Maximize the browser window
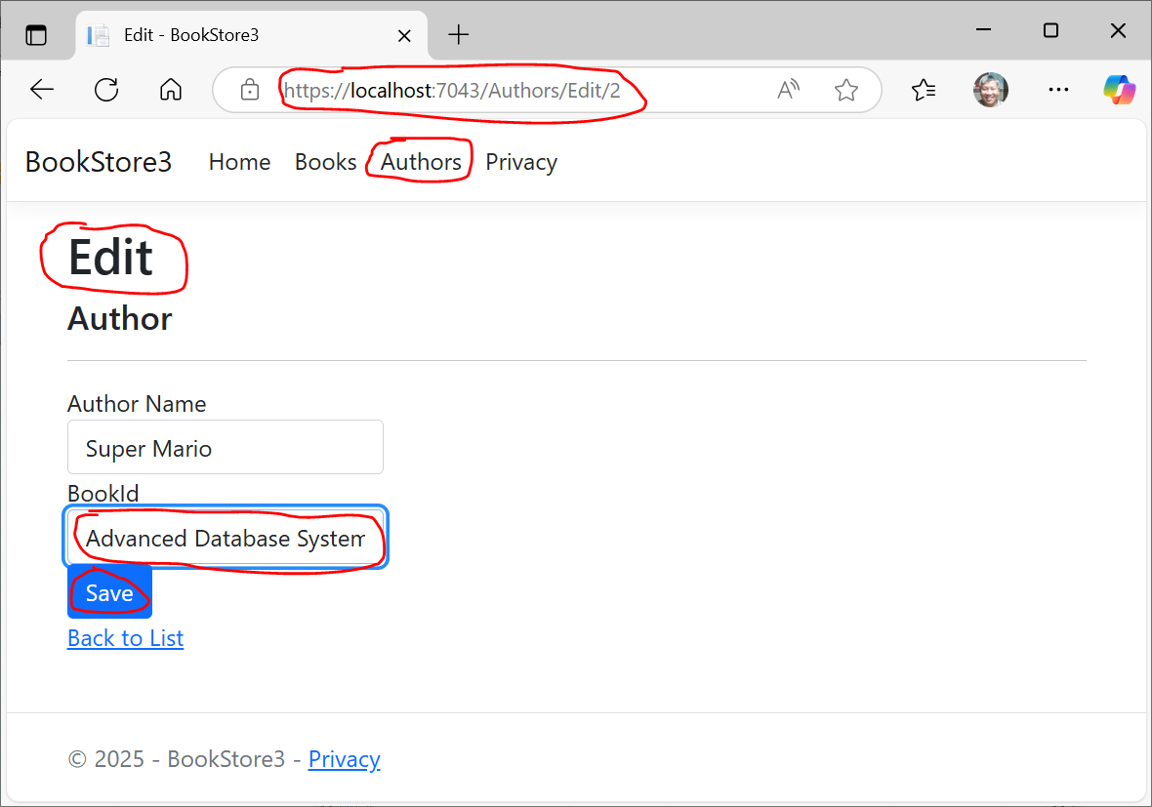Screen dimensions: 1152x807 pyautogui.click(x=1050, y=30)
